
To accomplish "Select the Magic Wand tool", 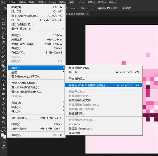I will (3, 33).
